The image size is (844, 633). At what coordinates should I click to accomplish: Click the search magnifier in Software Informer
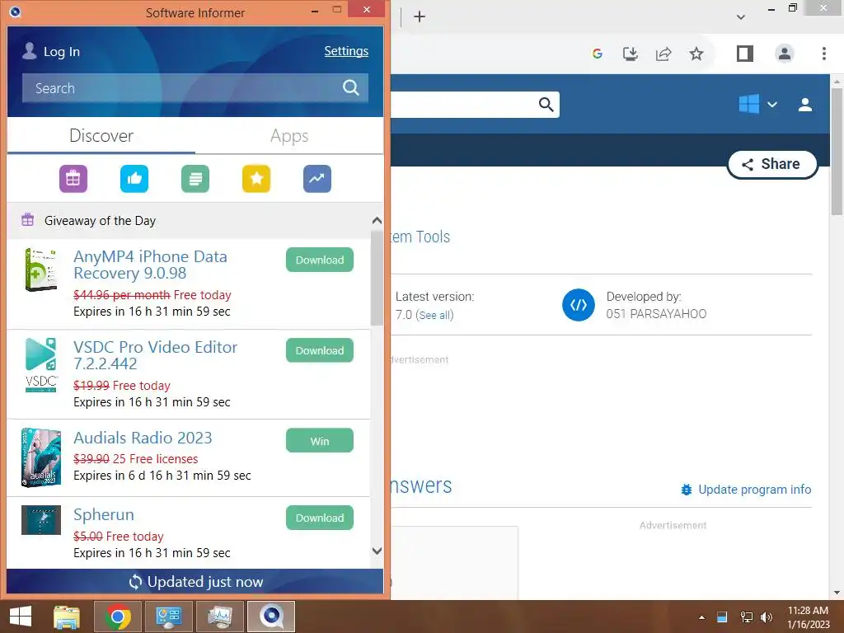point(351,87)
